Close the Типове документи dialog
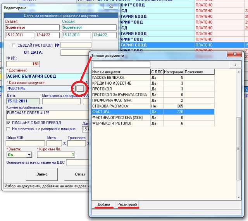The height and width of the screenshot is (221, 248). pos(234,54)
